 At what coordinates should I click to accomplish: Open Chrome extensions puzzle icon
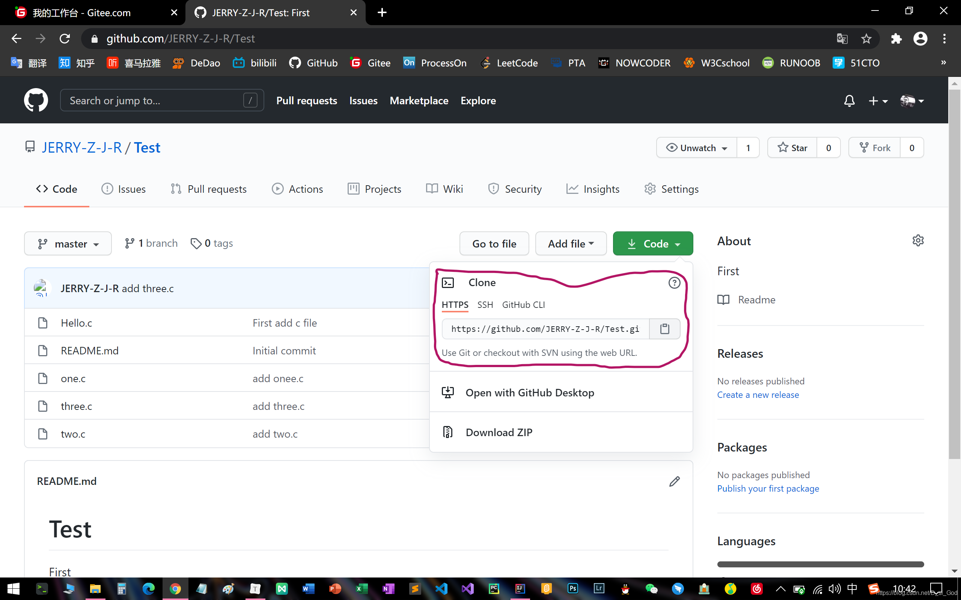[x=896, y=39]
